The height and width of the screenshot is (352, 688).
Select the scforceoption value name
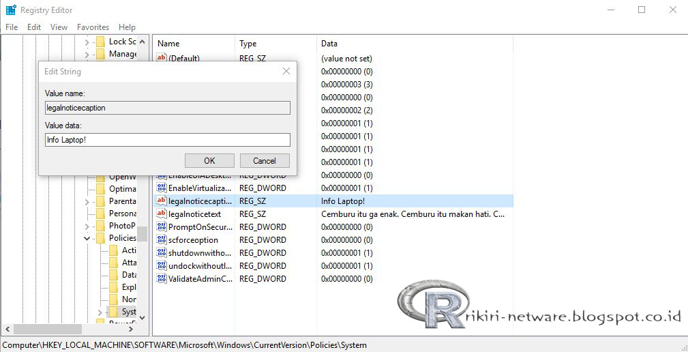pos(193,240)
